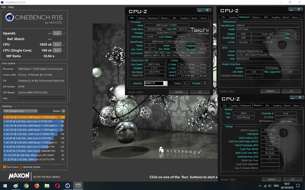Expand ranking Details with the arrow button
305x190 pixels.
(x=64, y=111)
